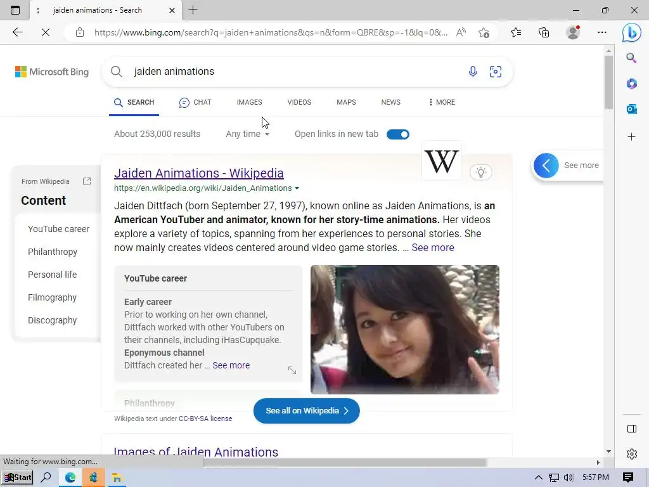
Task: Add this page to favorites
Action: tap(484, 32)
